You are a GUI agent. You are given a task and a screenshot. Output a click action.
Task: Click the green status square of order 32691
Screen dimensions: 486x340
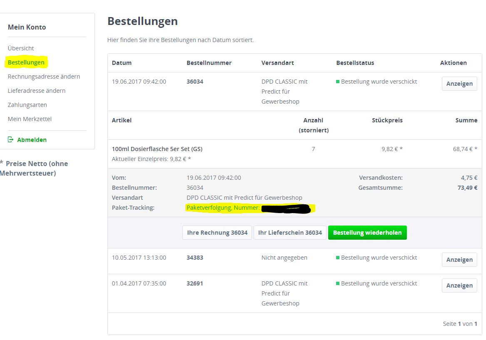point(338,283)
